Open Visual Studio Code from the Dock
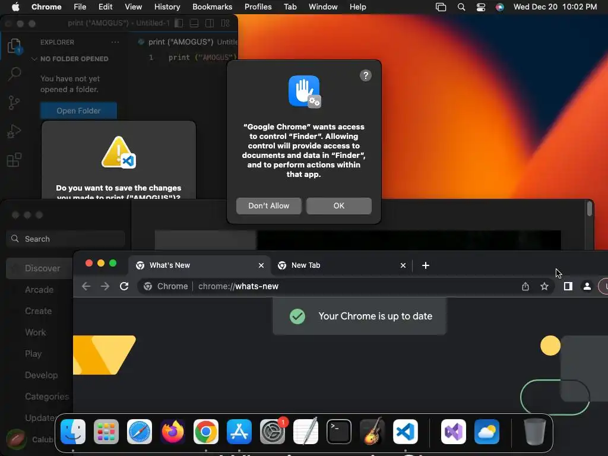 tap(405, 432)
